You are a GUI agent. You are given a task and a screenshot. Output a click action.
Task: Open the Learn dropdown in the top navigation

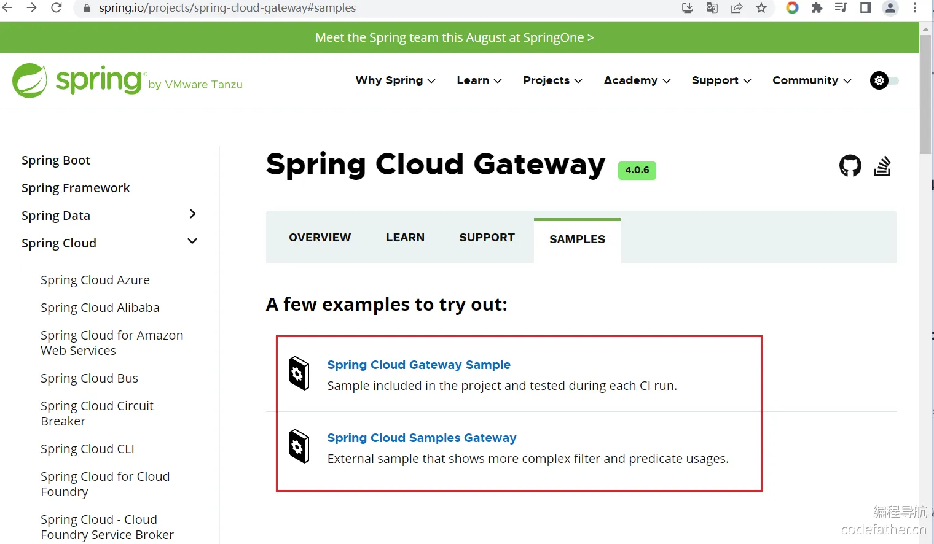(479, 80)
